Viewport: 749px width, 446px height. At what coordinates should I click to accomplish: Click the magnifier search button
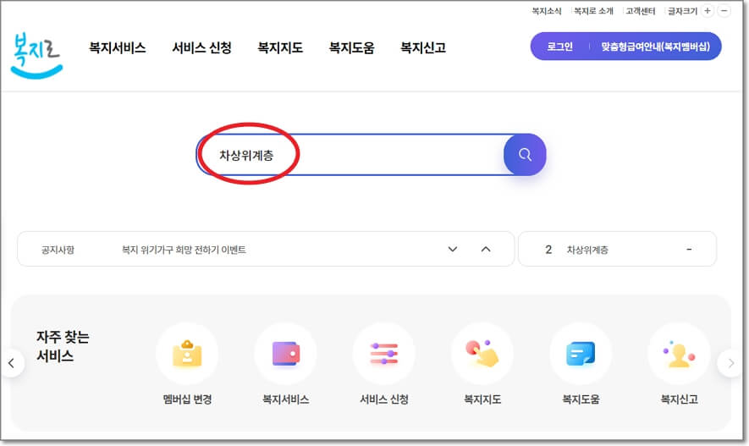pos(525,155)
